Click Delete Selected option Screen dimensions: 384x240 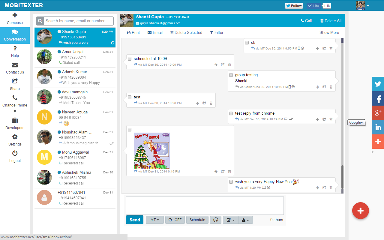(186, 32)
